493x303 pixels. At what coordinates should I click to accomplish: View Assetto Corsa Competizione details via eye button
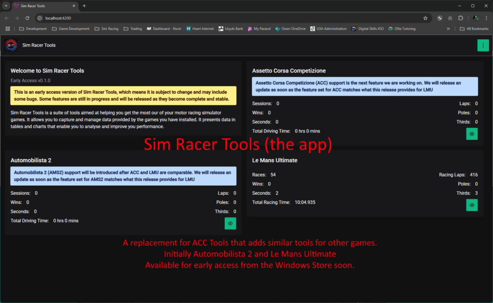coord(472,134)
